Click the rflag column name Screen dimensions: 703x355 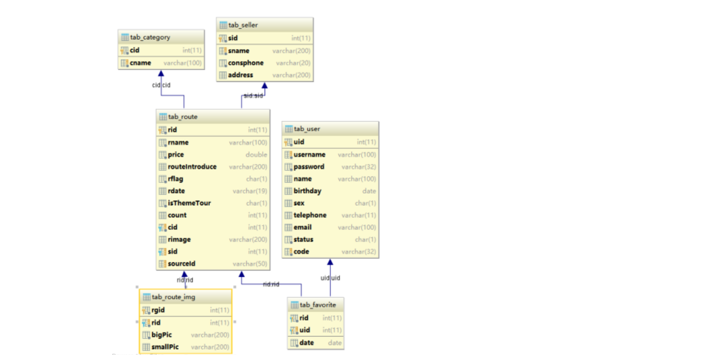point(175,179)
